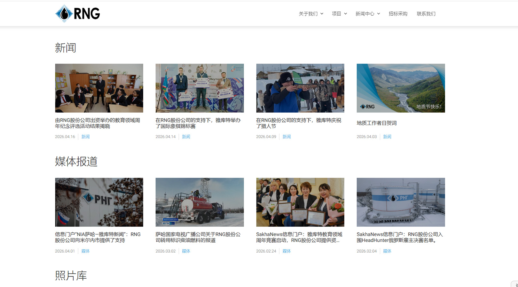Viewport: 518px width, 287px height.
Task: Open the 招标采购 menu item
Action: tap(398, 14)
